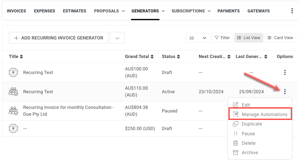Click the AU$804.38 (AUD) grand total cell

(x=136, y=110)
